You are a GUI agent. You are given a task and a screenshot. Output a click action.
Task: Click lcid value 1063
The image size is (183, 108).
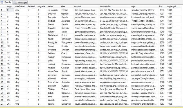click(162, 104)
